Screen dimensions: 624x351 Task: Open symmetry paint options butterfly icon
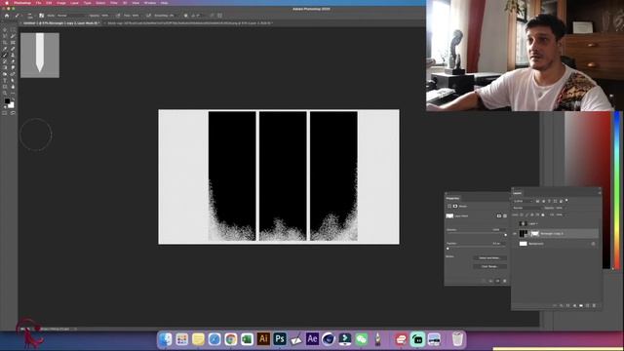[219, 16]
